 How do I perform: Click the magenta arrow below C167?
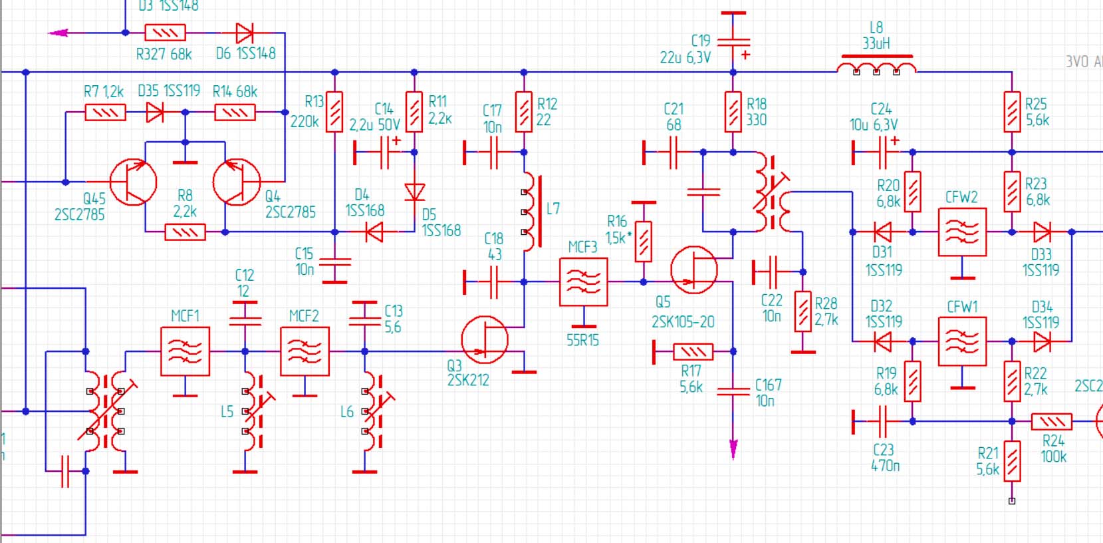tap(733, 449)
